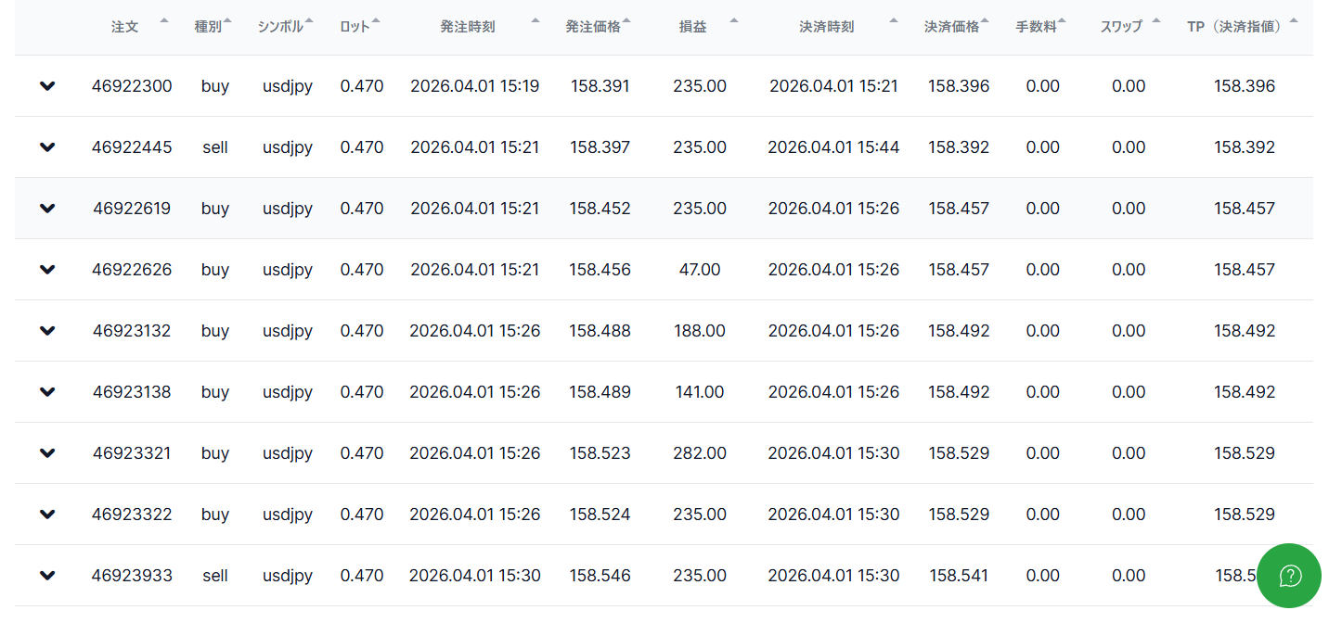1329x623 pixels.
Task: Sort by 注文 column arrow
Action: pyautogui.click(x=164, y=20)
